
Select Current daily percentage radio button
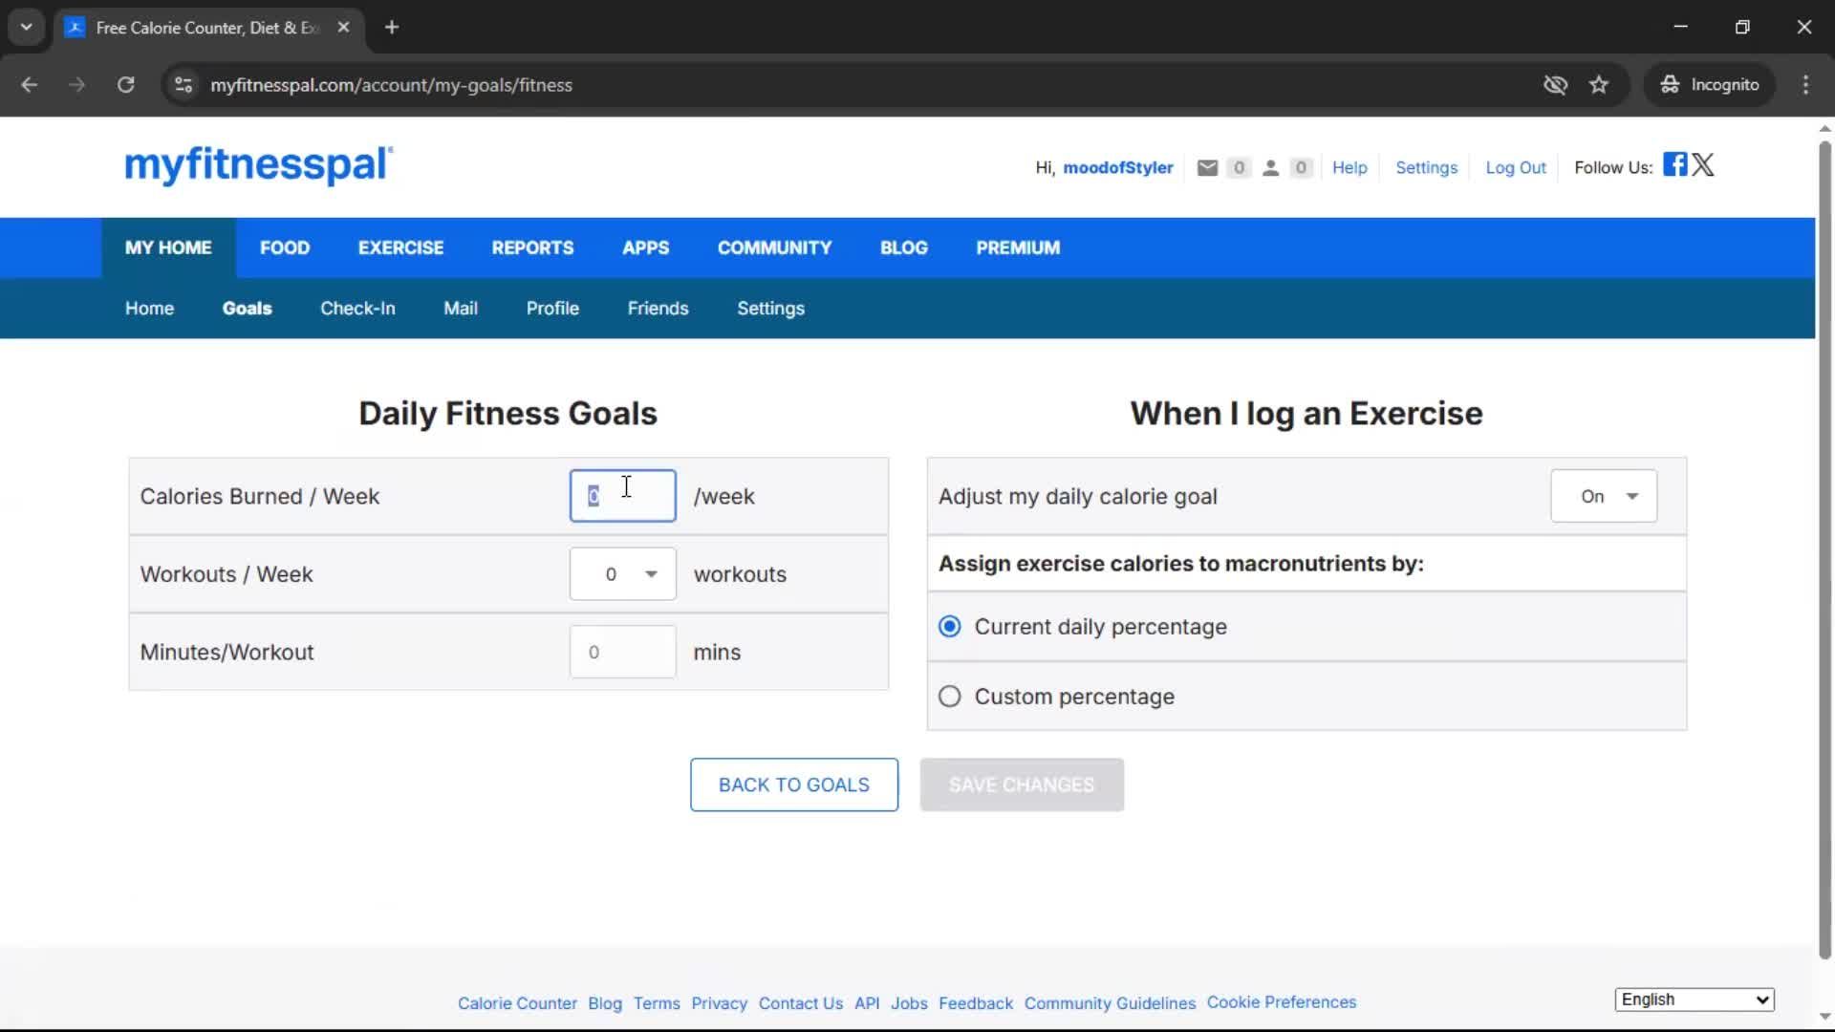coord(949,627)
